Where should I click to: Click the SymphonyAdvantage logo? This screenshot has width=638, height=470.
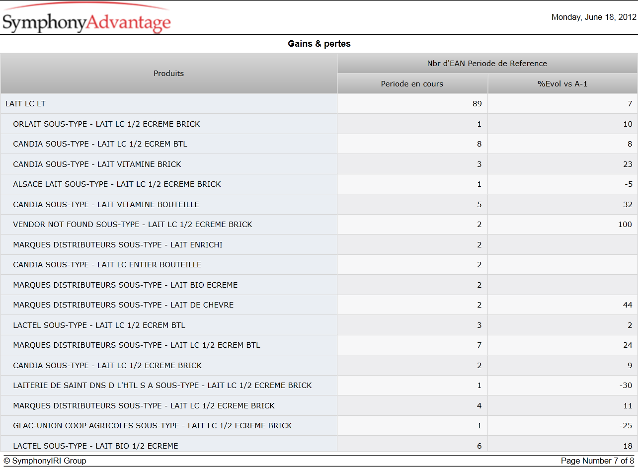pos(86,18)
